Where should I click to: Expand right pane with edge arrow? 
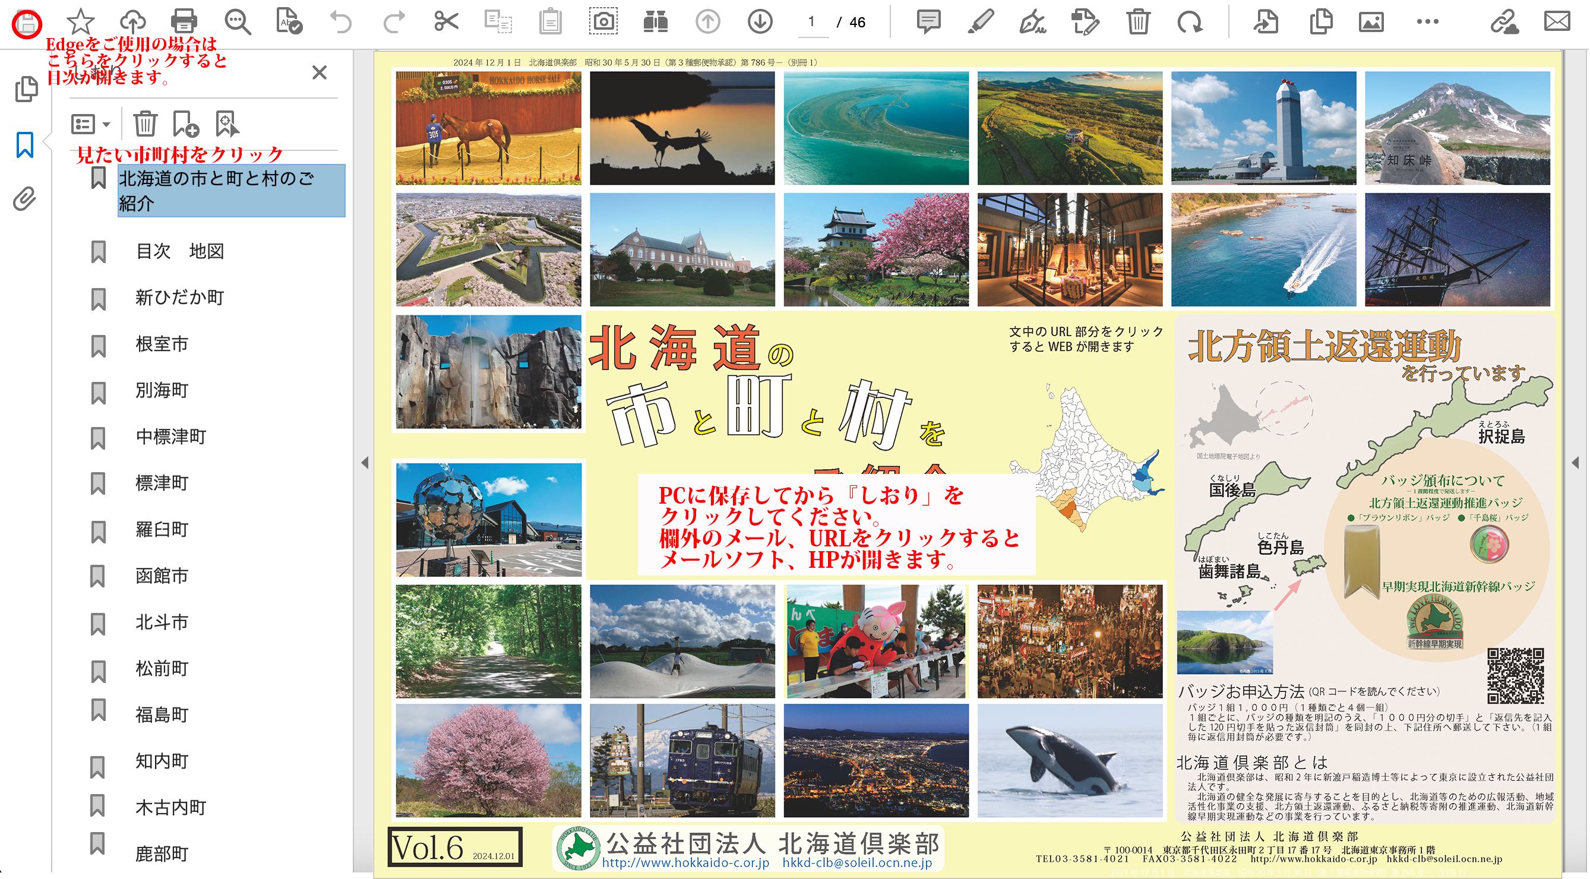pos(1575,462)
